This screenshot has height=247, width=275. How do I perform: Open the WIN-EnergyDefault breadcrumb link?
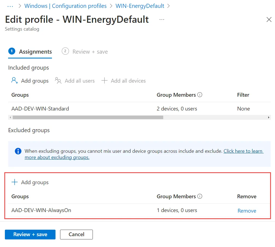pyautogui.click(x=140, y=6)
